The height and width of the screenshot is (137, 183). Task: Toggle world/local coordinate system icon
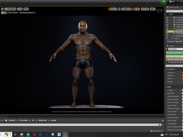click(119, 9)
